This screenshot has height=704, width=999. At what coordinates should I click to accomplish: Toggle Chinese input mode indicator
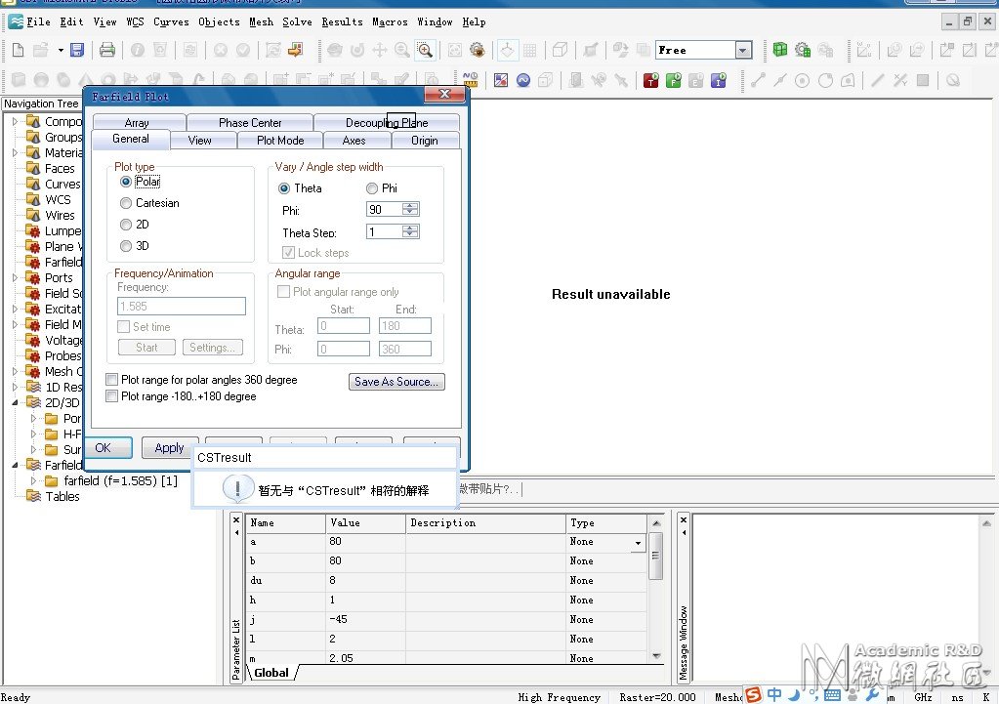click(774, 694)
